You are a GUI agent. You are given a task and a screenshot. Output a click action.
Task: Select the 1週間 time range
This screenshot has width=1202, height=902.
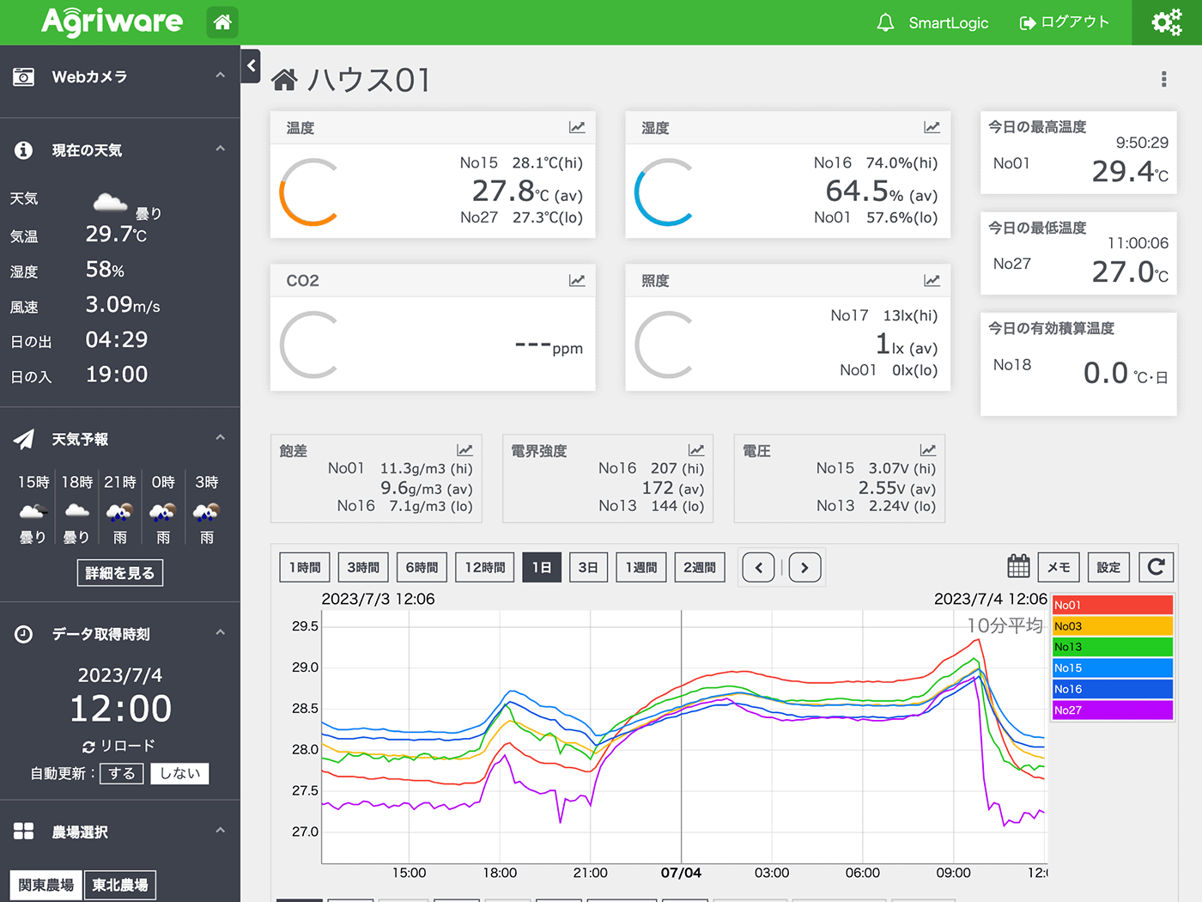[x=640, y=568]
